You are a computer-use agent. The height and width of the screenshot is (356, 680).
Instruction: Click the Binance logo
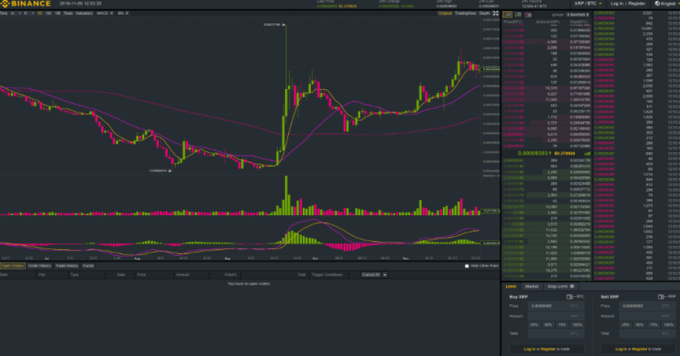[26, 4]
